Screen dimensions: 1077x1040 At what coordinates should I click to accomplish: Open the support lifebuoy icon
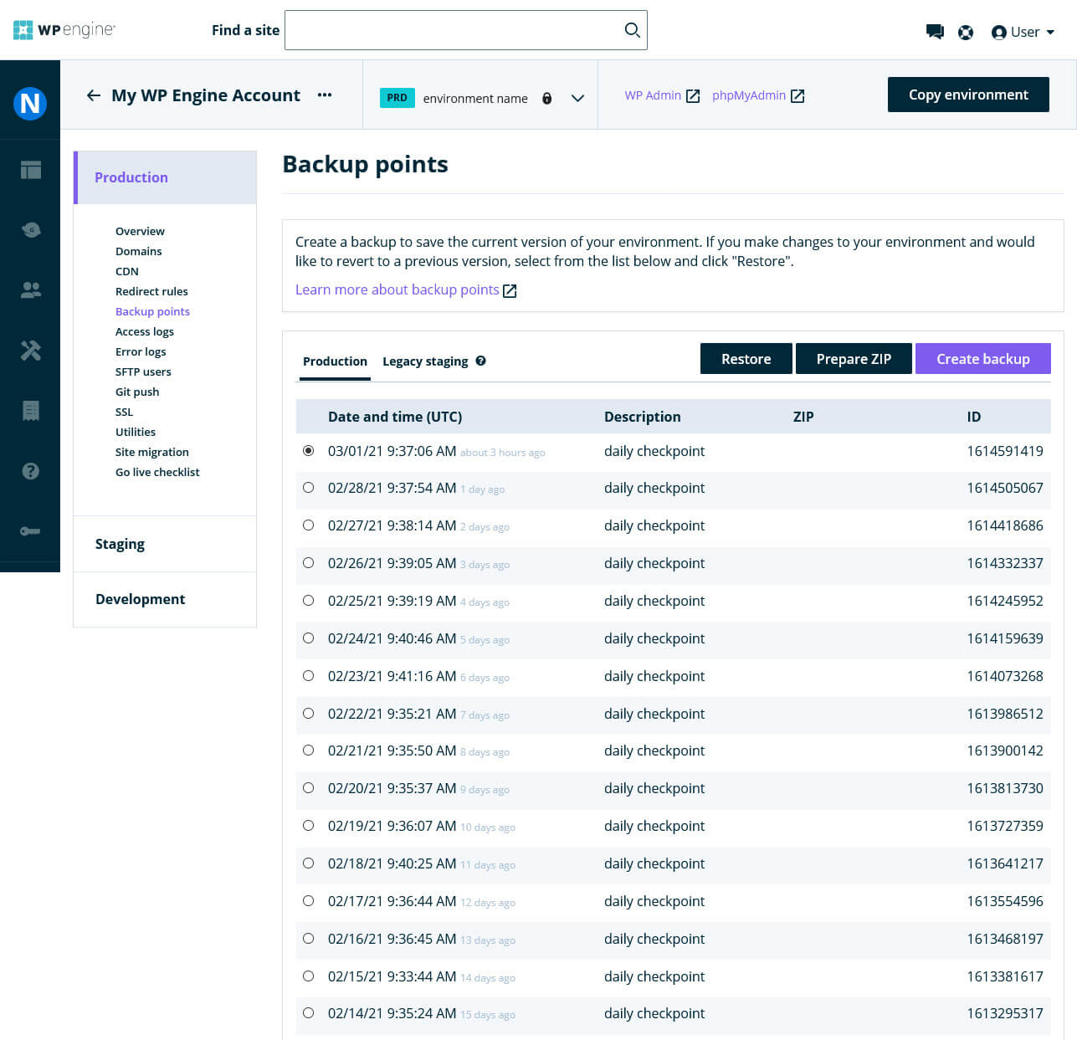966,33
